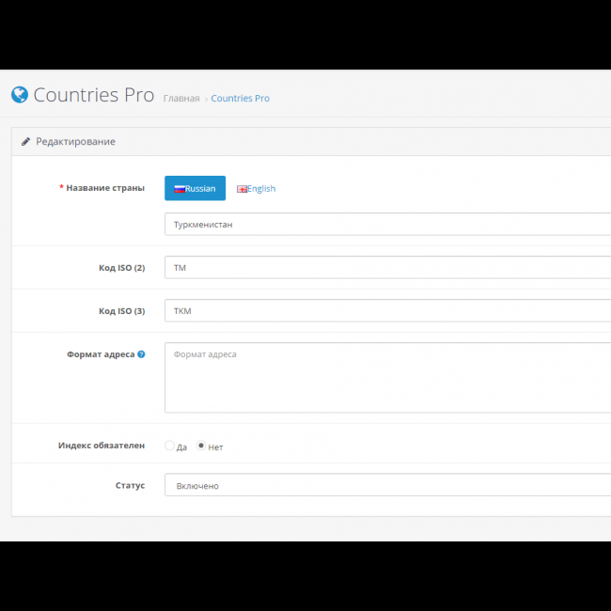Screen dimensions: 611x611
Task: Click the Индекс обязателен label
Action: click(102, 446)
